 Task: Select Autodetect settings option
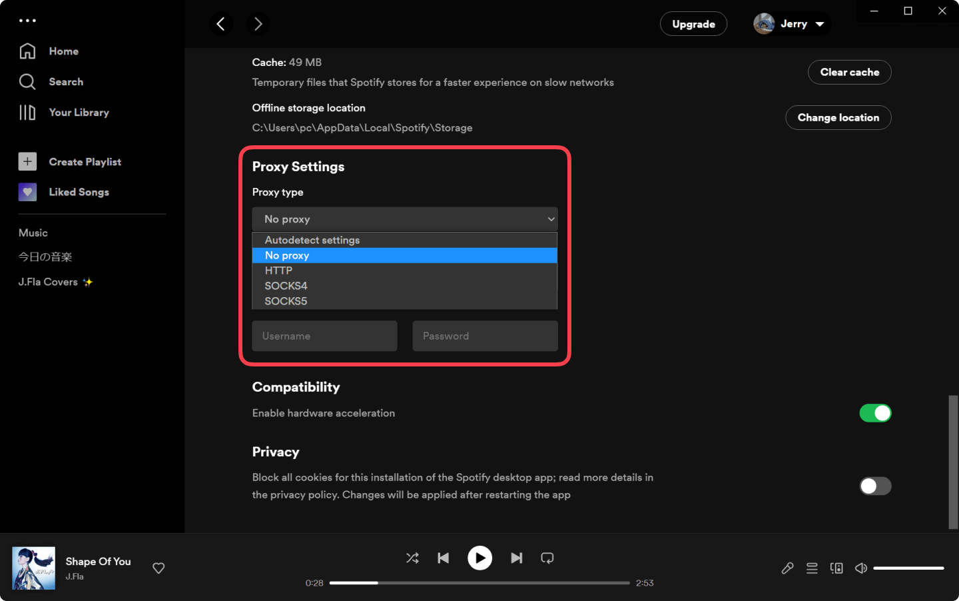[405, 240]
